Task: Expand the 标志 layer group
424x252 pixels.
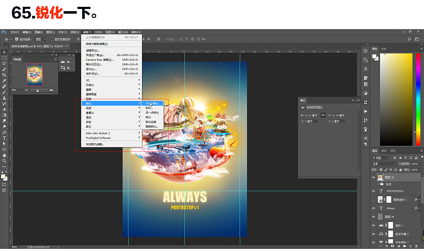Action: [378, 184]
